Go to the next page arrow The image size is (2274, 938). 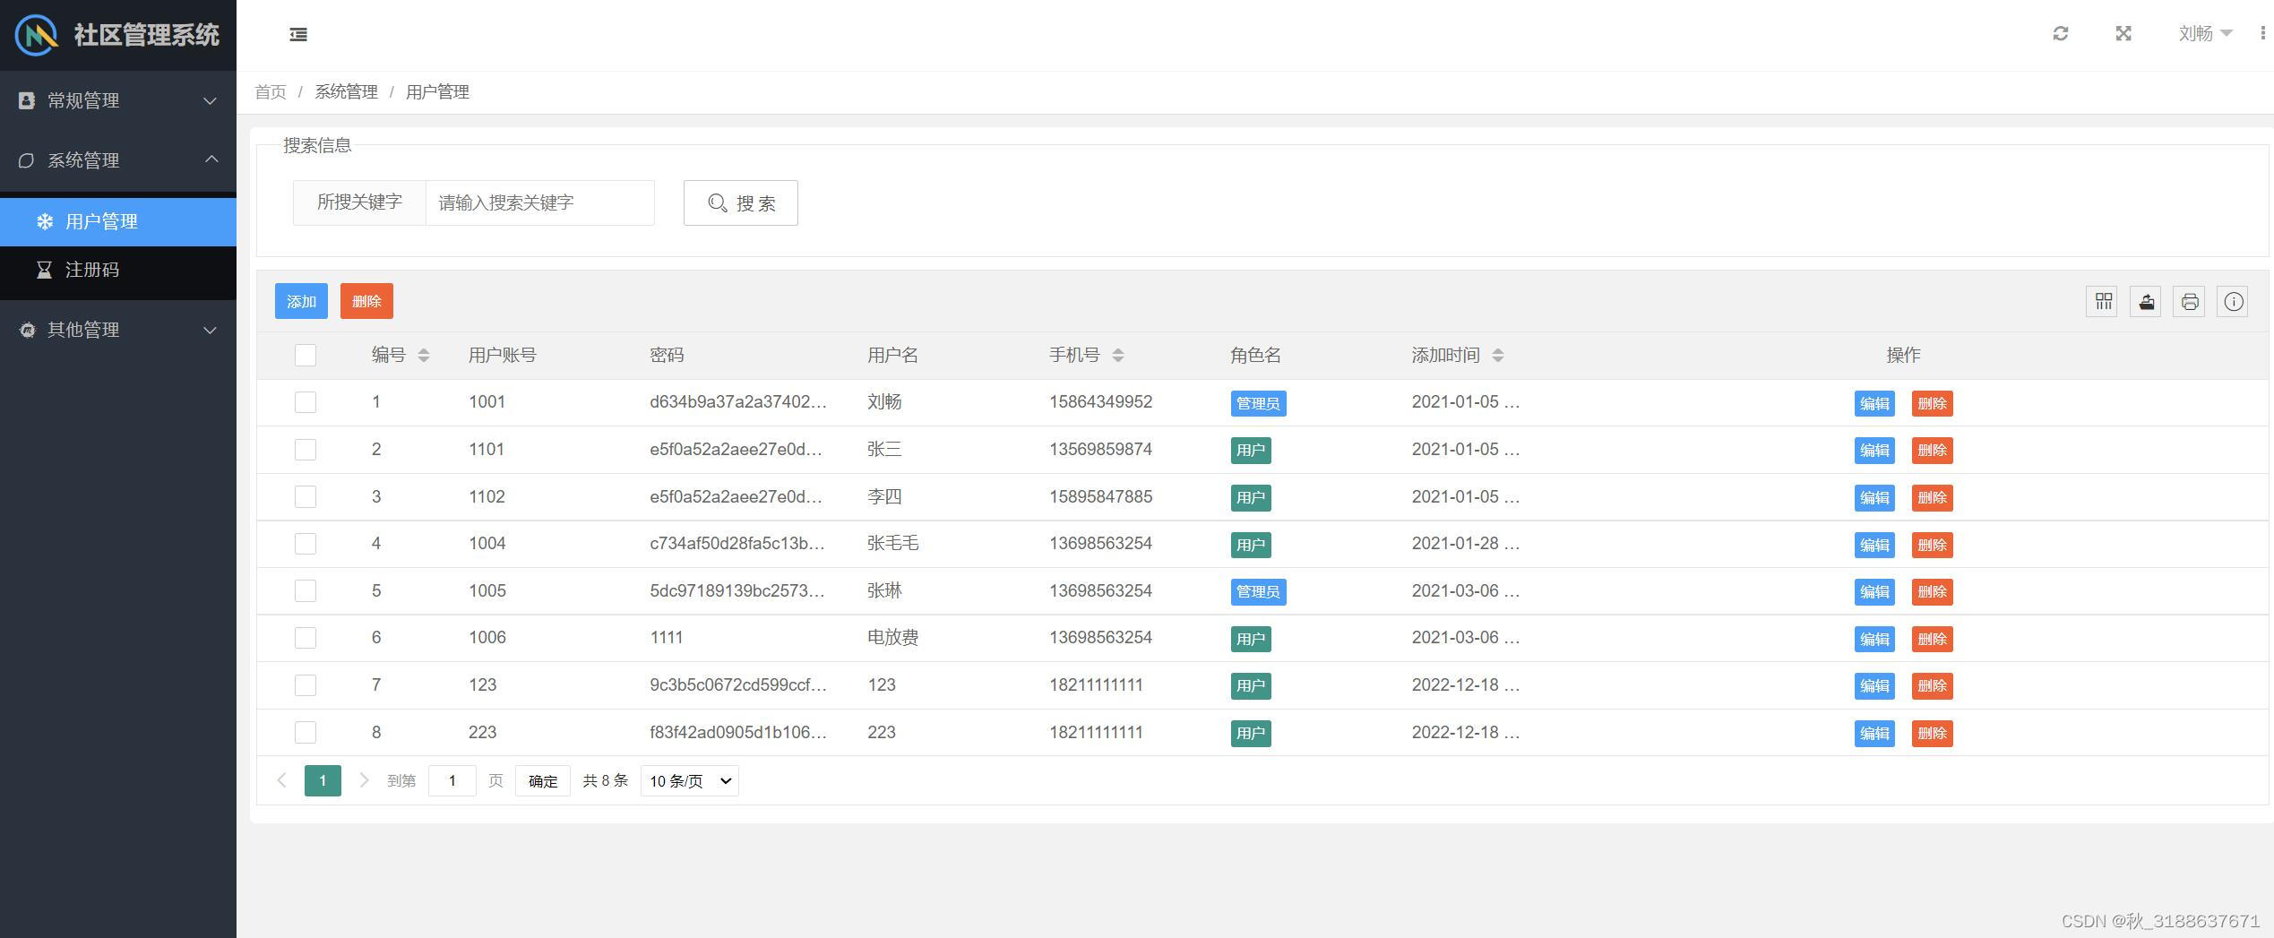click(364, 780)
